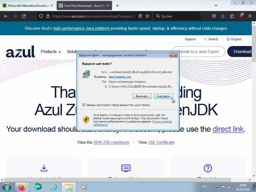Expand the Products menu dropdown
The width and height of the screenshot is (256, 192).
pos(51,51)
